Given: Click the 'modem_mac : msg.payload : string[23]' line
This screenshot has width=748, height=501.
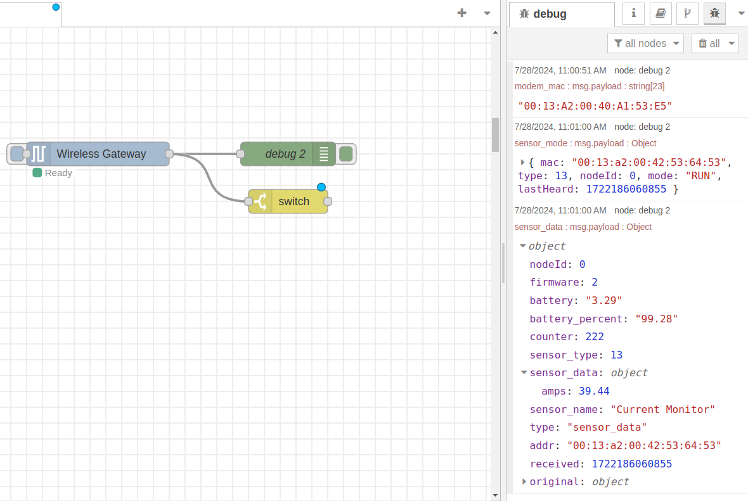Looking at the screenshot, I should pyautogui.click(x=590, y=86).
